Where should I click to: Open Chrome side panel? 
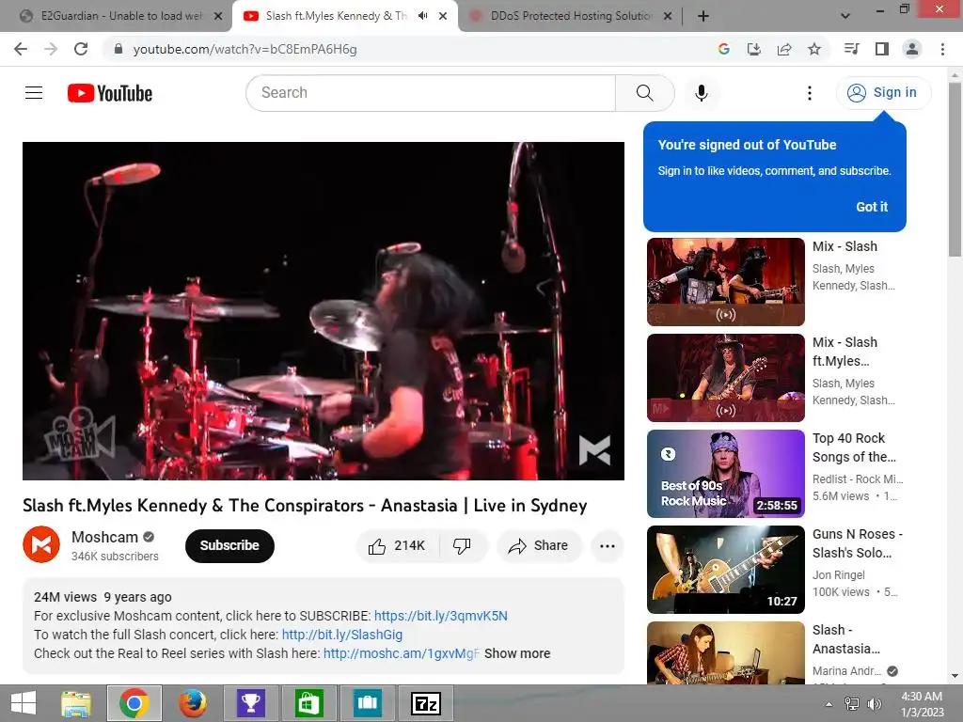[882, 49]
